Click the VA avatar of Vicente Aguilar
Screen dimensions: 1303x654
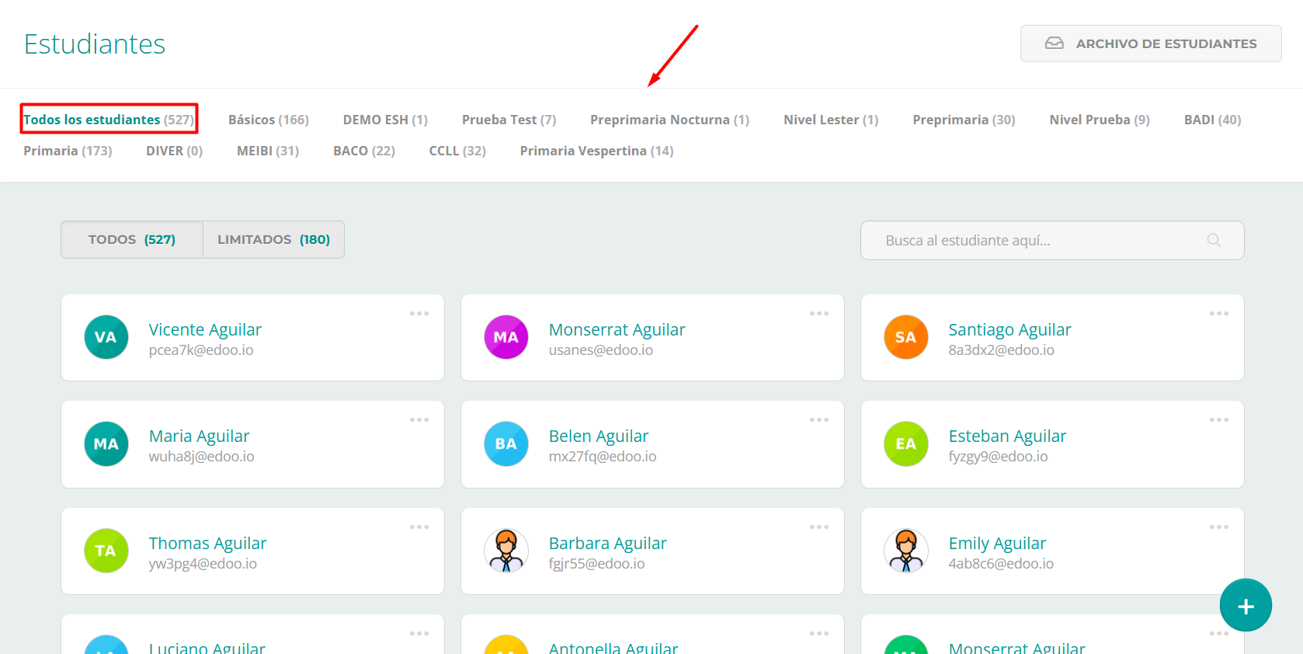pos(106,337)
